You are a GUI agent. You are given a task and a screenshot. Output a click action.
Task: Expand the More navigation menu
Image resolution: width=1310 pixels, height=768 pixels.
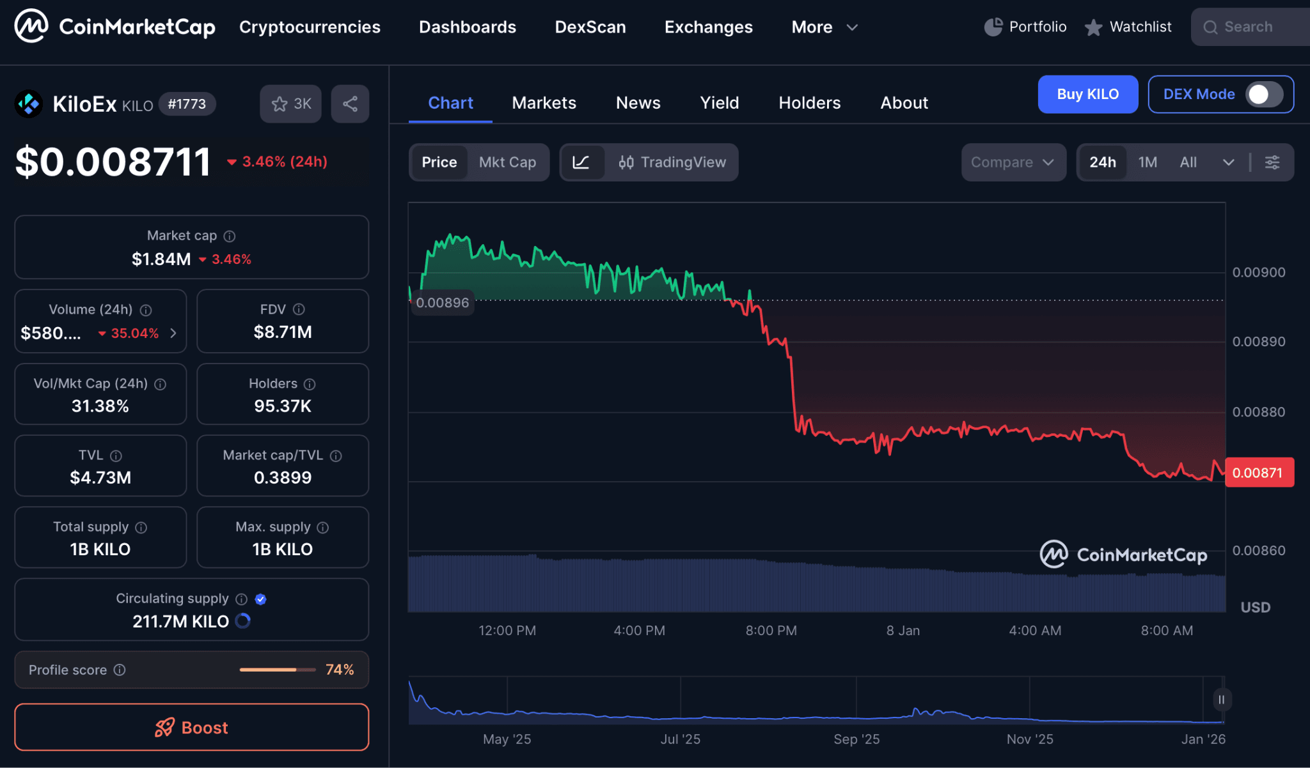[x=824, y=27]
